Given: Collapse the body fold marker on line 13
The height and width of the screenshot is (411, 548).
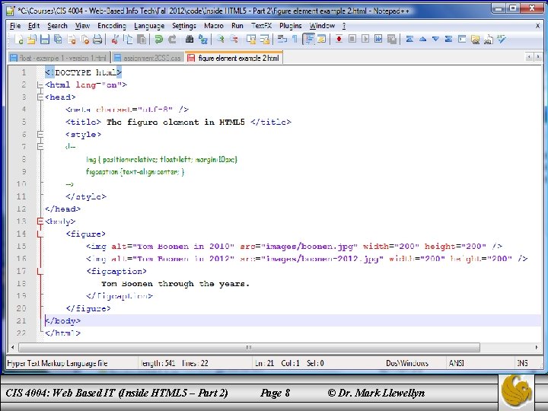Looking at the screenshot, I should pos(40,221).
